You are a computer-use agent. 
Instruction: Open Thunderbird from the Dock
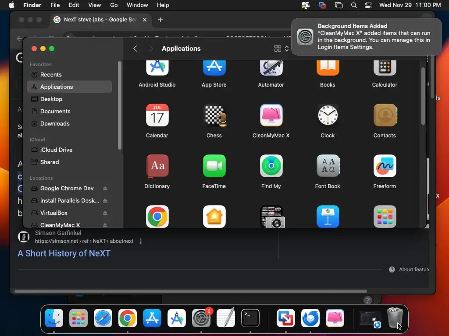pos(310,318)
